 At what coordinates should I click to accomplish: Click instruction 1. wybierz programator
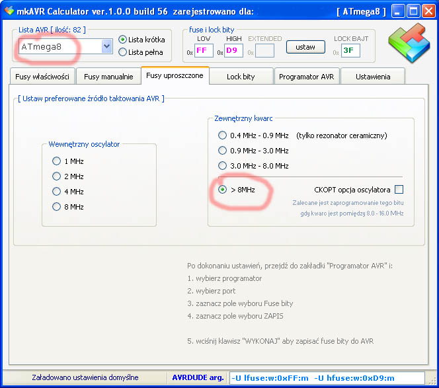pyautogui.click(x=225, y=278)
